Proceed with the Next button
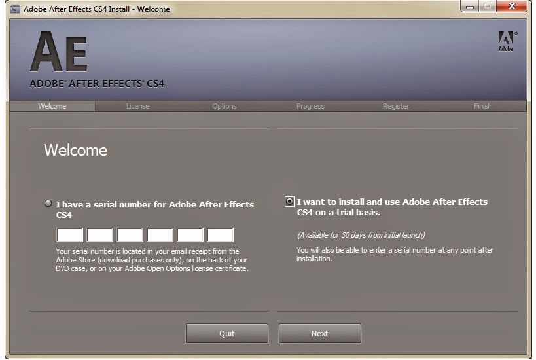The width and height of the screenshot is (536, 360). [x=320, y=333]
